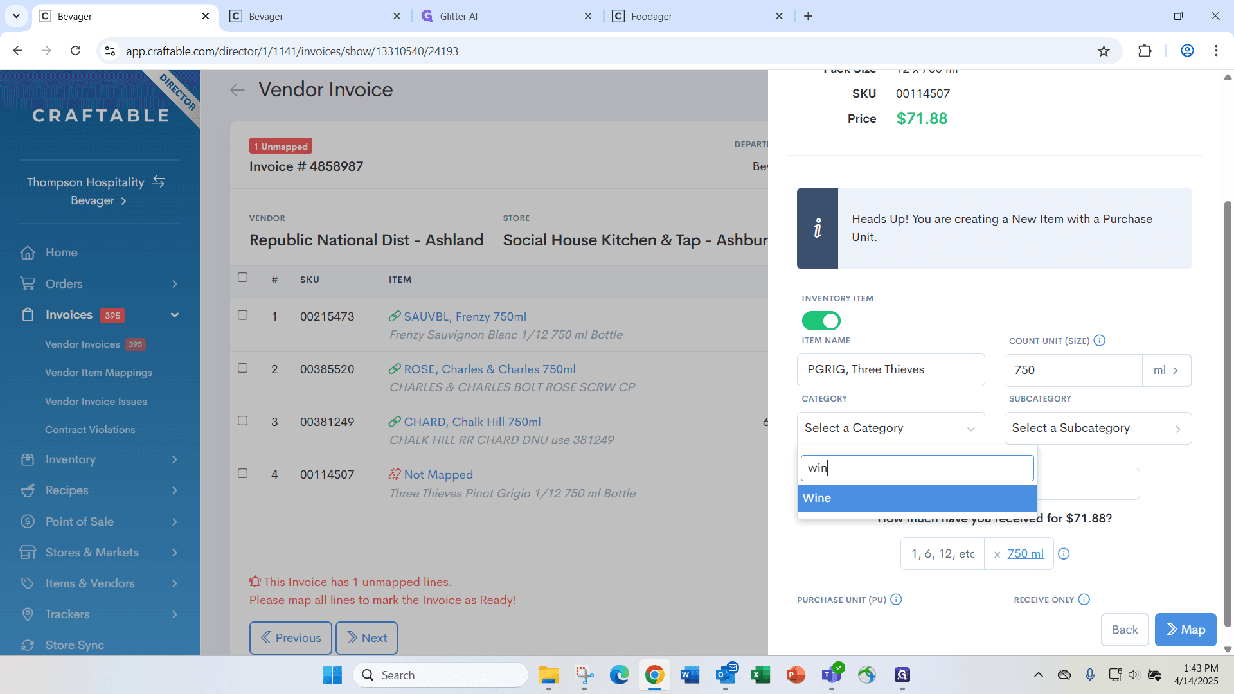This screenshot has height=694, width=1234.
Task: Open Word from the taskbar
Action: 690,675
